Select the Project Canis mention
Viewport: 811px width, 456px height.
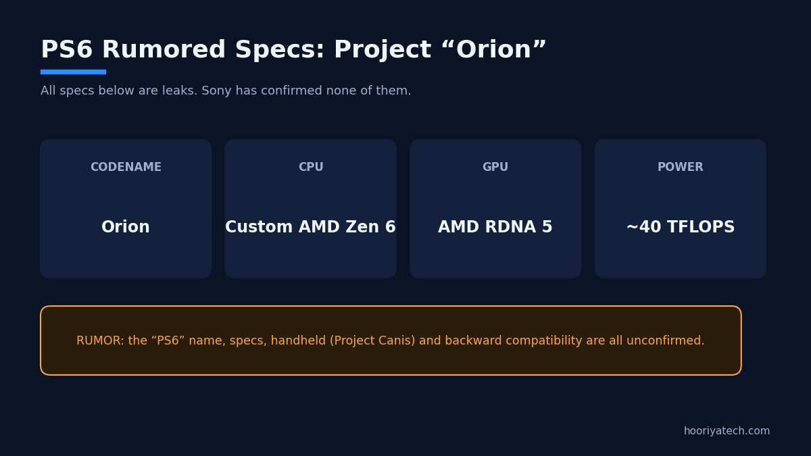[x=372, y=341]
